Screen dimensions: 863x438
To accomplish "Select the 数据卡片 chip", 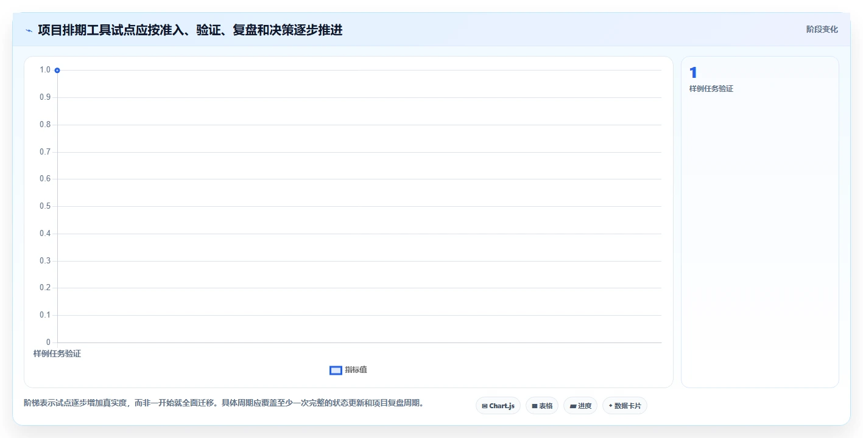I will point(624,406).
